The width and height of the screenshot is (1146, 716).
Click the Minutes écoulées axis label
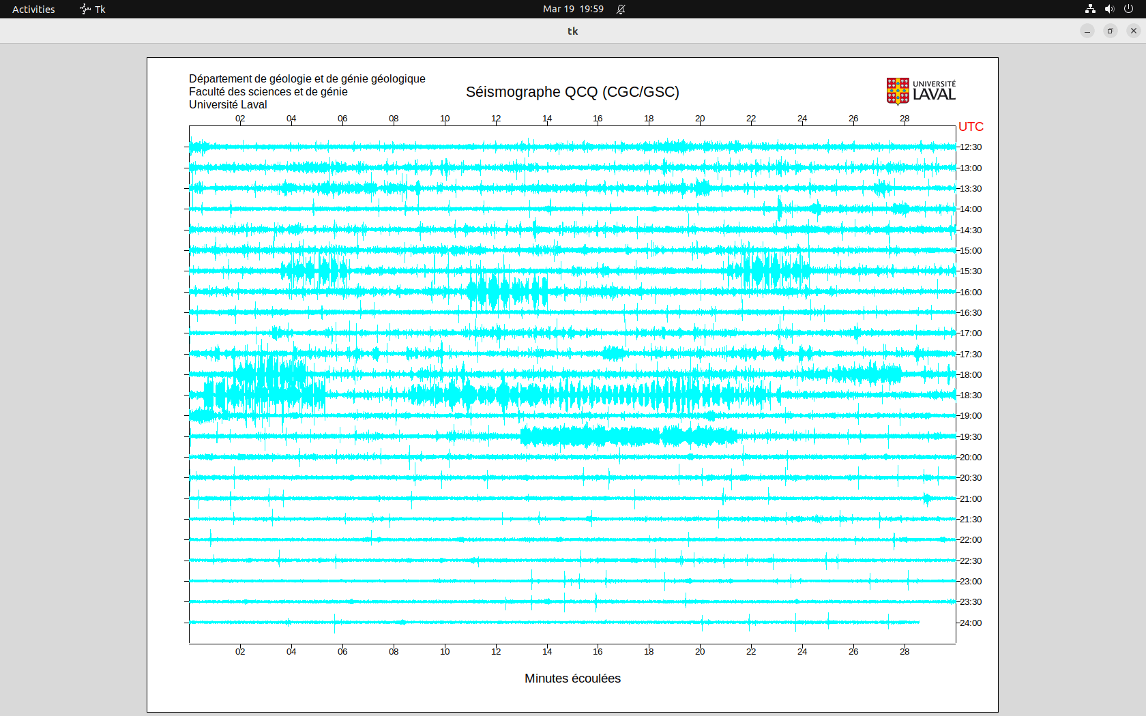tap(572, 678)
